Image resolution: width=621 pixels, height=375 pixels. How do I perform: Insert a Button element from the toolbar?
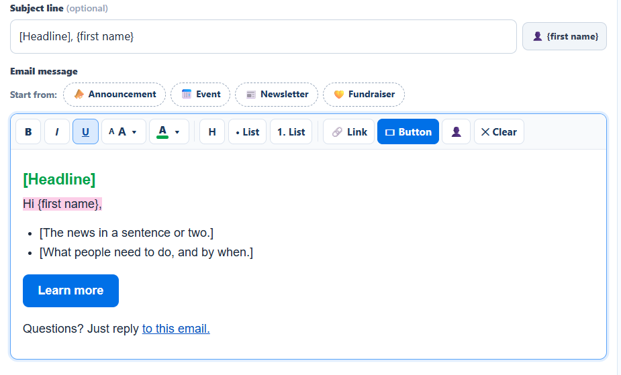point(408,131)
